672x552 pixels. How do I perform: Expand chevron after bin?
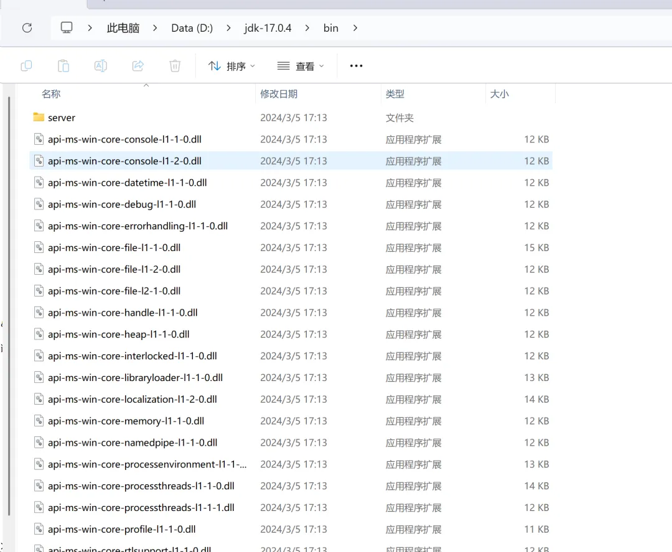355,28
